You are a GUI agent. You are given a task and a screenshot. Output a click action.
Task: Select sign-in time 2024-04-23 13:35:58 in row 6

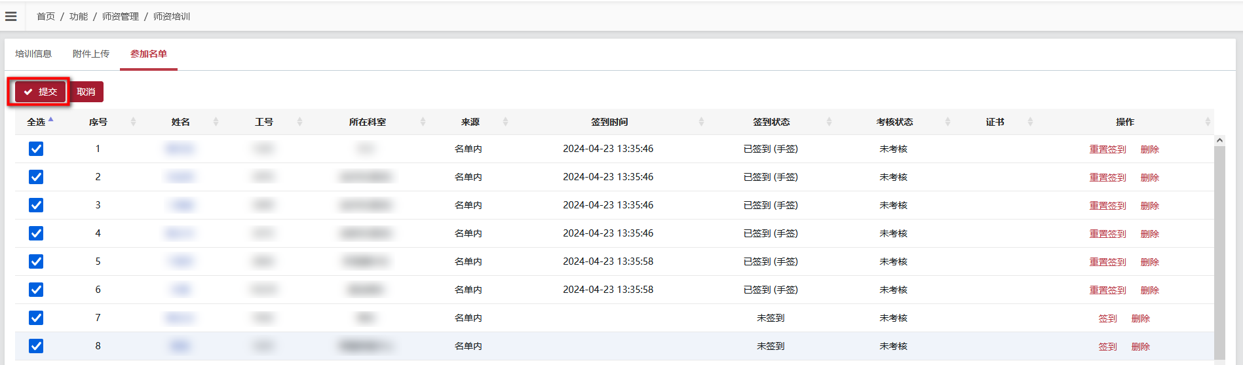click(608, 290)
